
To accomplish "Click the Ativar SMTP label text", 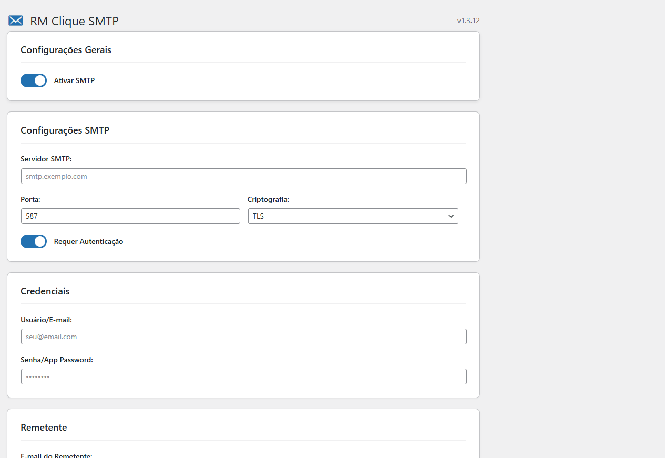I will (x=74, y=80).
